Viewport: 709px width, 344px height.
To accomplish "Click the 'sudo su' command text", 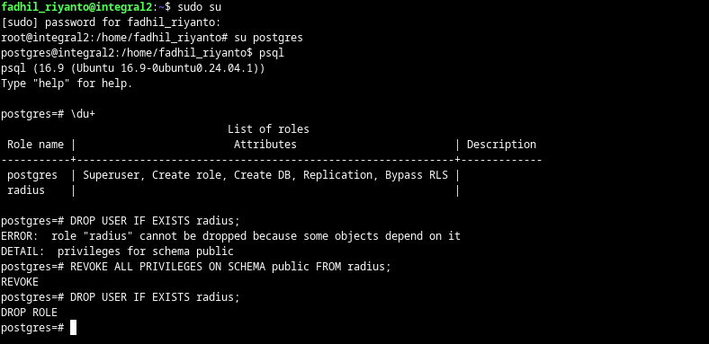I will pos(199,7).
